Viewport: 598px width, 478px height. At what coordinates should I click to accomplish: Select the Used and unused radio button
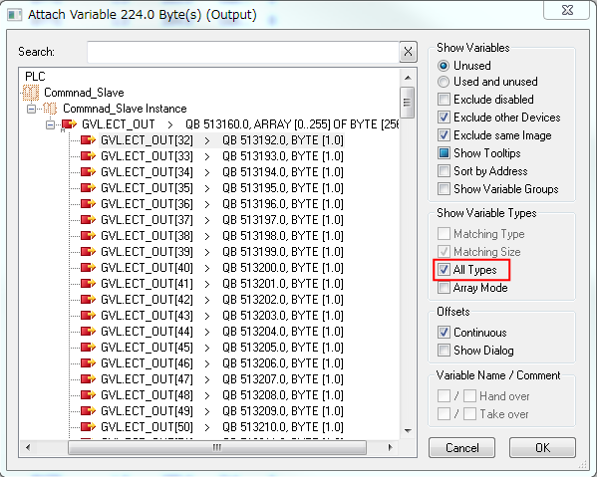(445, 82)
